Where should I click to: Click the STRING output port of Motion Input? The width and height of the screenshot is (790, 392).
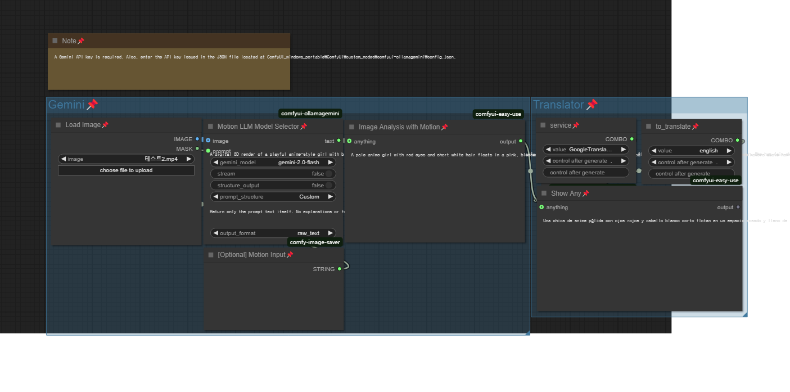pos(340,269)
